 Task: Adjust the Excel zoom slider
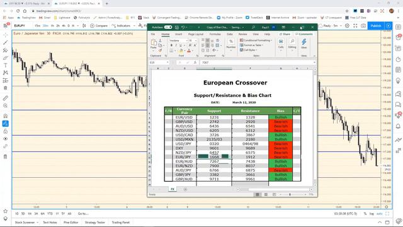point(290,195)
